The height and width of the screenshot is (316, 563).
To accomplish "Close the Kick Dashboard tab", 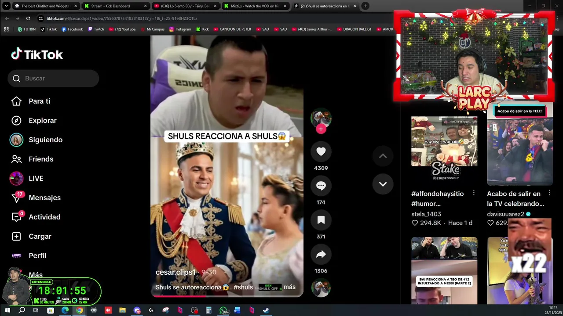I will pyautogui.click(x=145, y=6).
